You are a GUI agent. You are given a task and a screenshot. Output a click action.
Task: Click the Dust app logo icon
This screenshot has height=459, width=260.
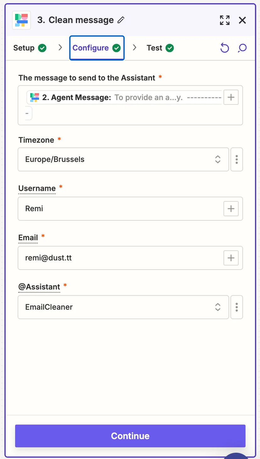21,20
